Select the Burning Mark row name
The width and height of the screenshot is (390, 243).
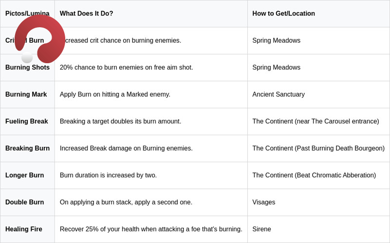pos(26,94)
